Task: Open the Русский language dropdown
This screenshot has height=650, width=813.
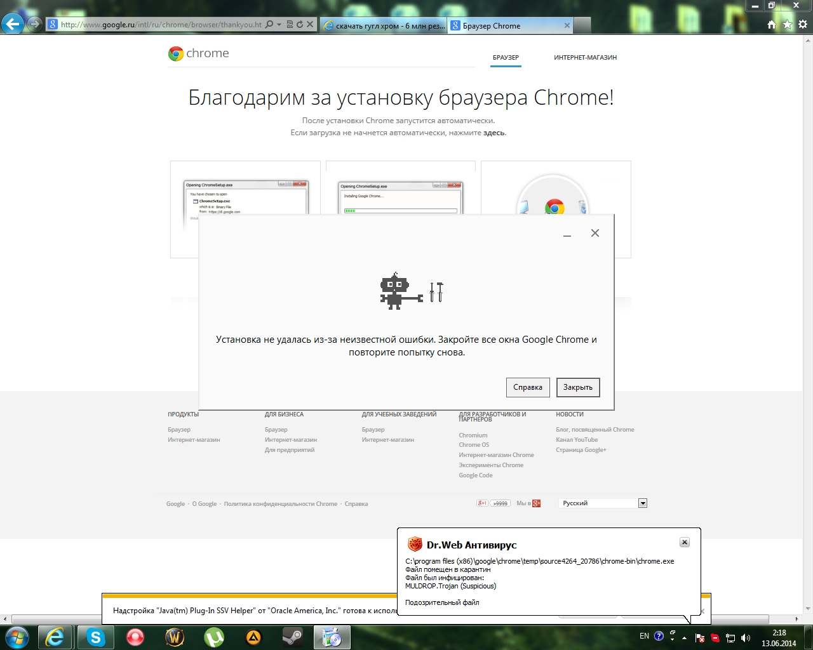Action: click(603, 503)
